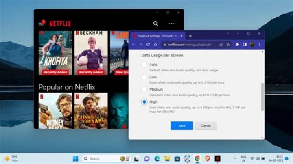Open the Money Heist thumbnail

click(55, 111)
